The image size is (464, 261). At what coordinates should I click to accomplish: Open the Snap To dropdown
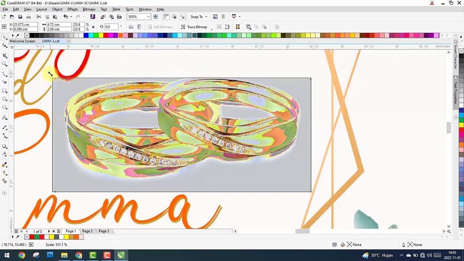tap(206, 17)
